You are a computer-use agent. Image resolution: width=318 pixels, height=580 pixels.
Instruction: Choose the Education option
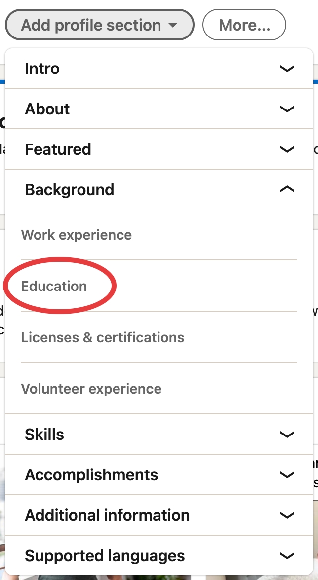pos(54,286)
